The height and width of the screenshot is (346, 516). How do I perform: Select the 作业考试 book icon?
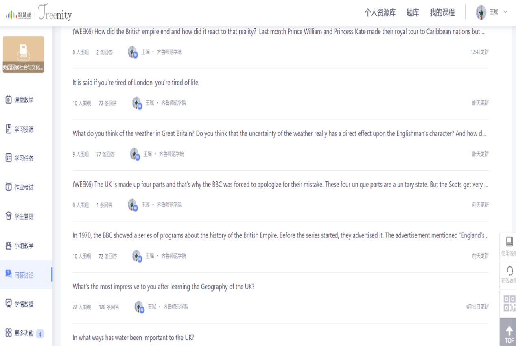coord(9,187)
